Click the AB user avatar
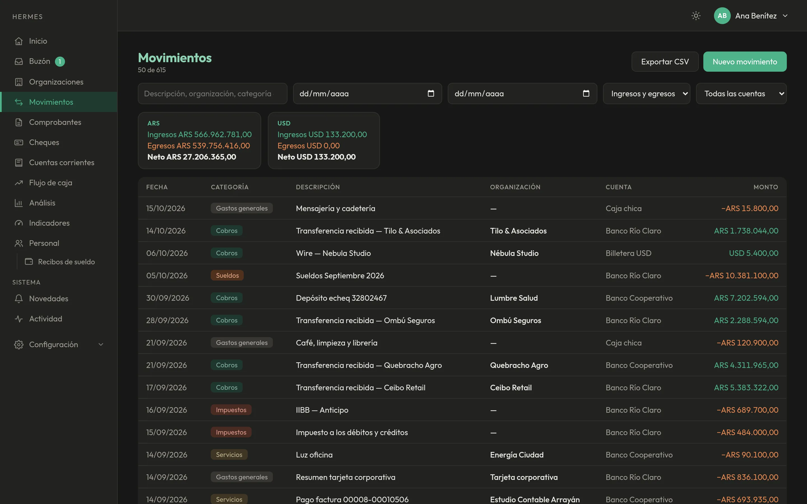The image size is (807, 504). (x=722, y=16)
